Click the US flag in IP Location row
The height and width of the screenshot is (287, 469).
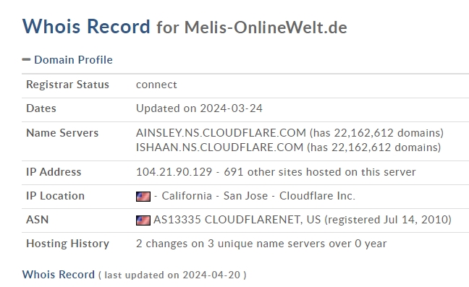(143, 197)
